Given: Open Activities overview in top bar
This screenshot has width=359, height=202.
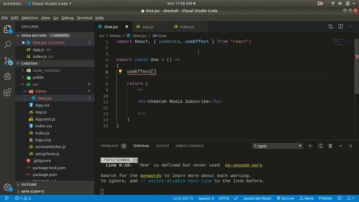Looking at the screenshot, I should click(x=12, y=3).
